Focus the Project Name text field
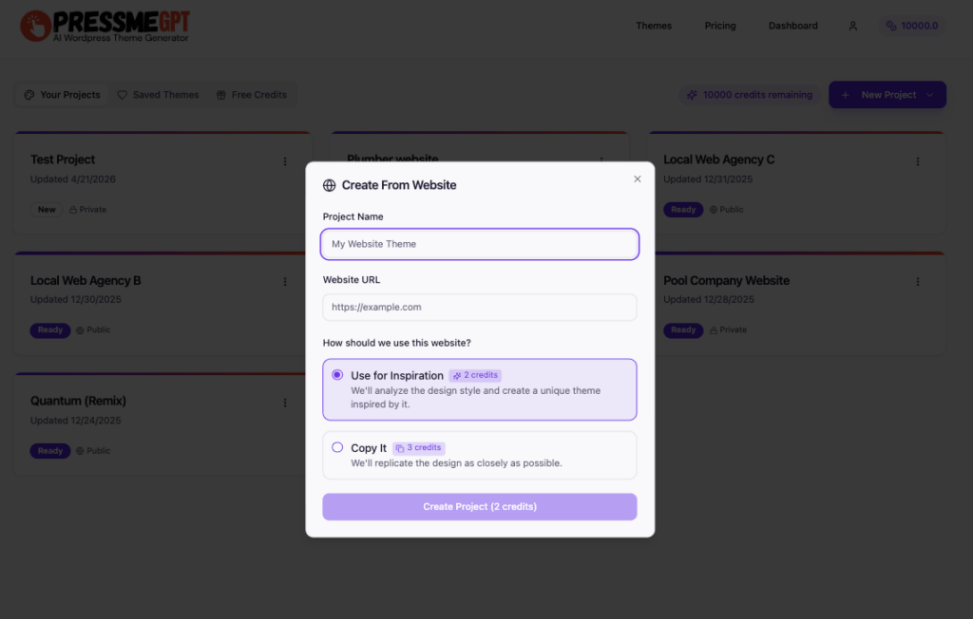The width and height of the screenshot is (973, 619). [x=480, y=244]
